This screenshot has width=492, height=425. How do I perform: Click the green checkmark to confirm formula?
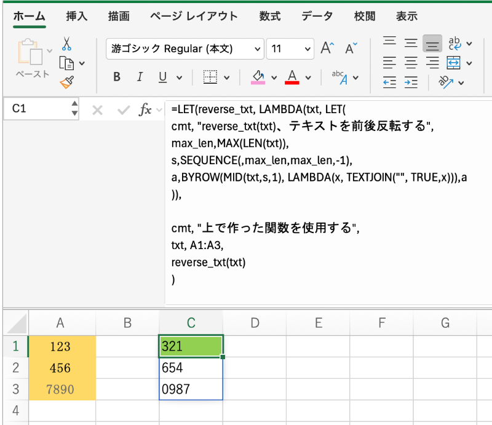[124, 110]
